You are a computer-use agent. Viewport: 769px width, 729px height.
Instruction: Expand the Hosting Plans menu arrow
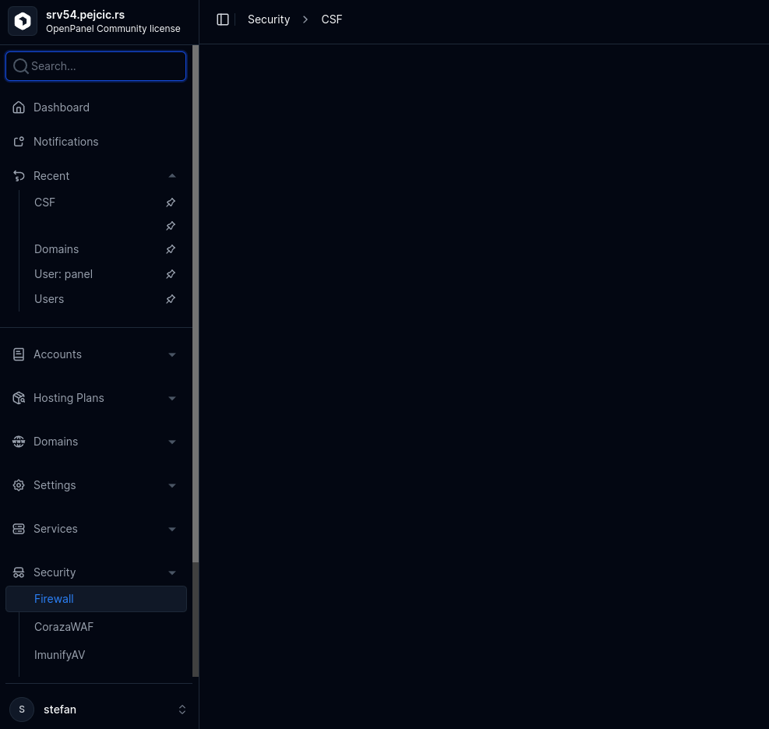[172, 398]
